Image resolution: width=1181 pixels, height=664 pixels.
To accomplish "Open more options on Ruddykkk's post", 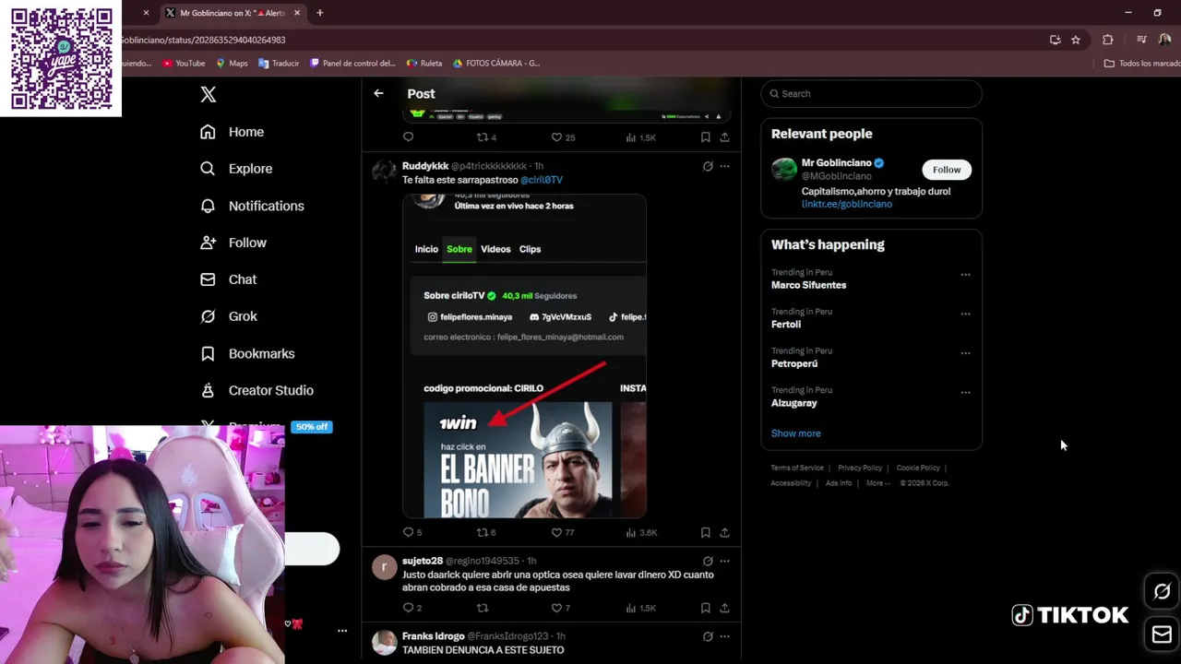I will [x=724, y=166].
